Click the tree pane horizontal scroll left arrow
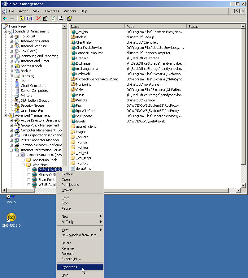The image size is (248, 278). (x=4, y=190)
